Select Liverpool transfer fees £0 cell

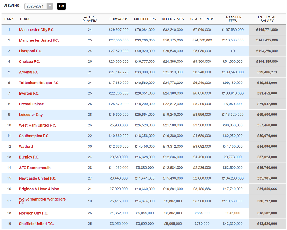click(233, 51)
